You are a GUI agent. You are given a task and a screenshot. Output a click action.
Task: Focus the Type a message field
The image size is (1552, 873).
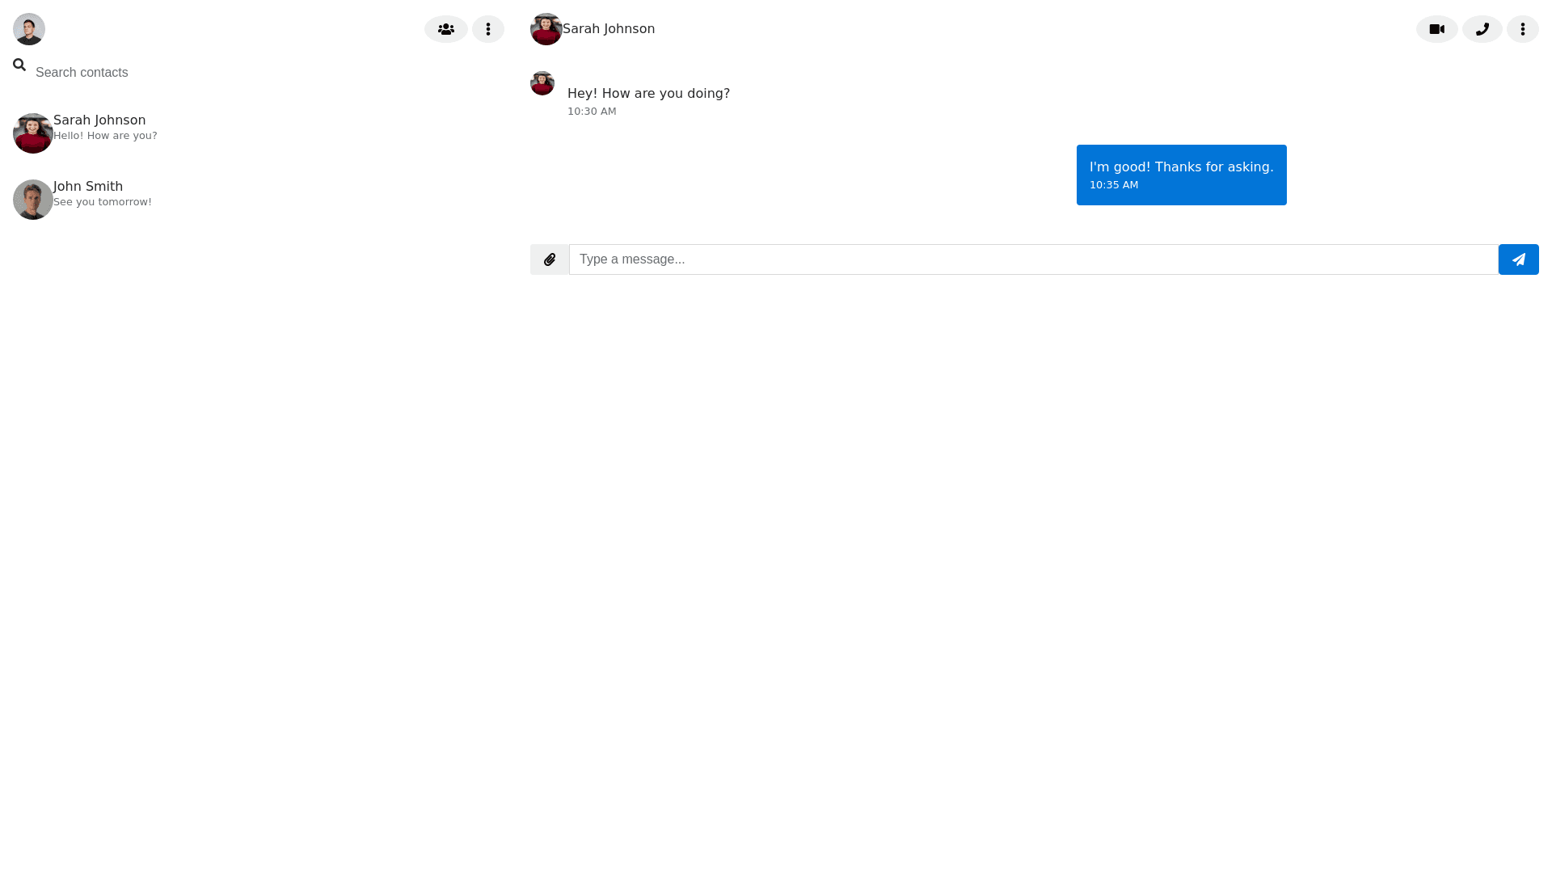(1033, 259)
